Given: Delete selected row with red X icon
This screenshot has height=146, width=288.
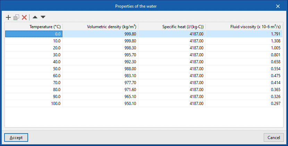Looking at the screenshot, I should (x=24, y=17).
